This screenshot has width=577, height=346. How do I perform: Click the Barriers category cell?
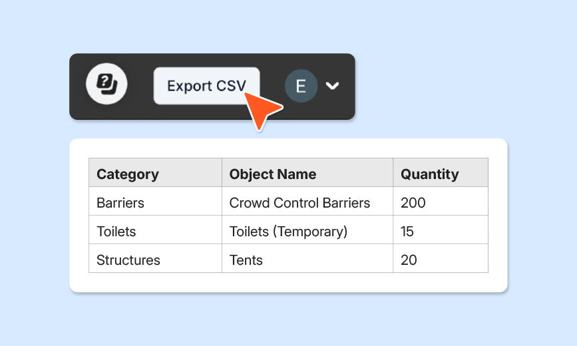point(155,201)
